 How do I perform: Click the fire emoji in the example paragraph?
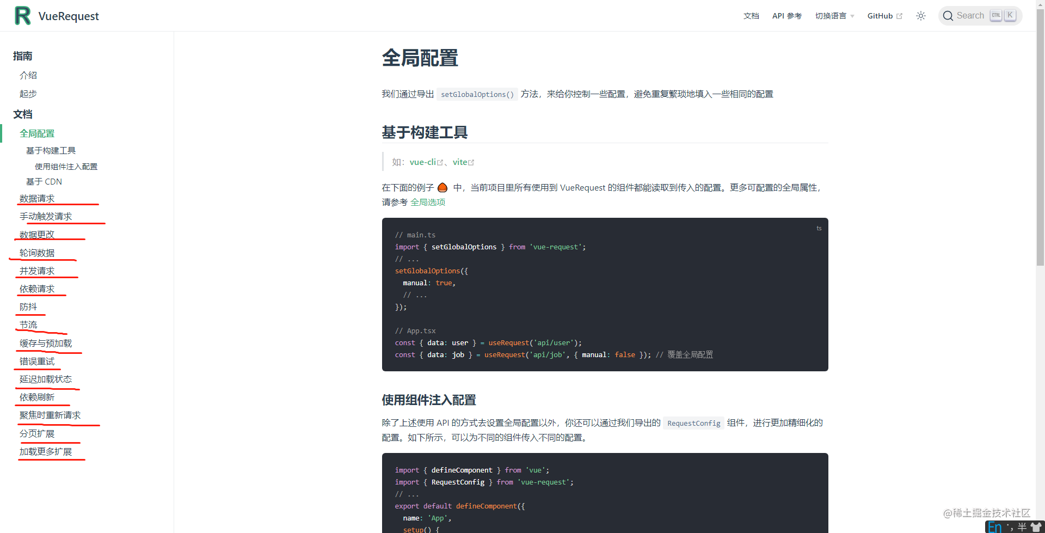tap(442, 187)
